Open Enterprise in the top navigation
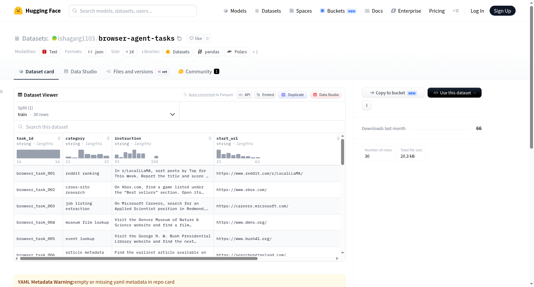534x287 pixels. point(406,11)
